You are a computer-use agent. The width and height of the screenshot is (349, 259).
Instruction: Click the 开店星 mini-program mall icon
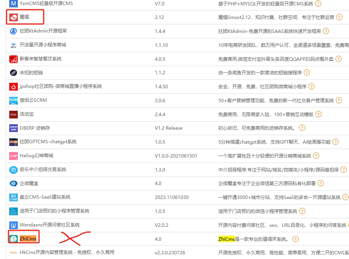14,45
